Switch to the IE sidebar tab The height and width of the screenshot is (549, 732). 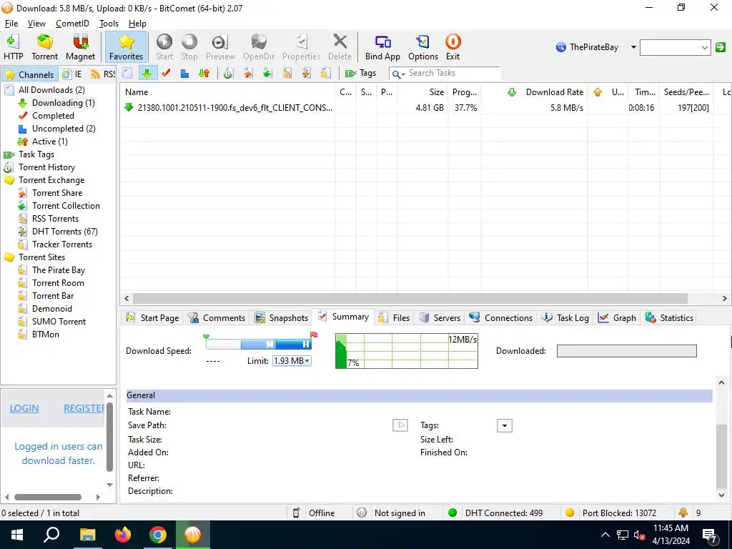click(x=73, y=74)
